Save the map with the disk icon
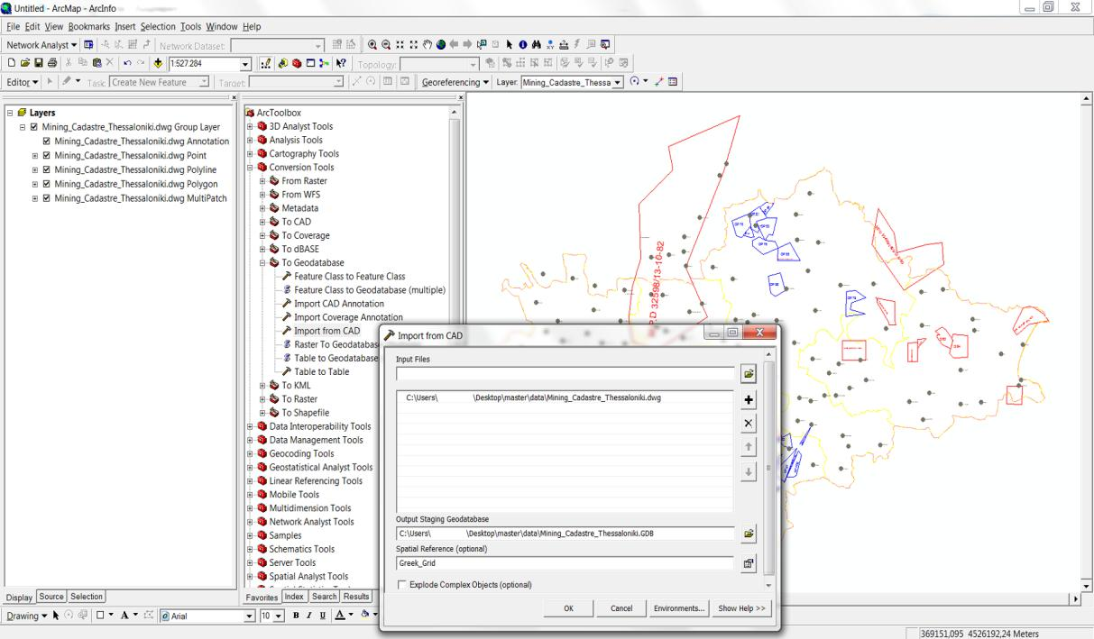 [x=39, y=63]
